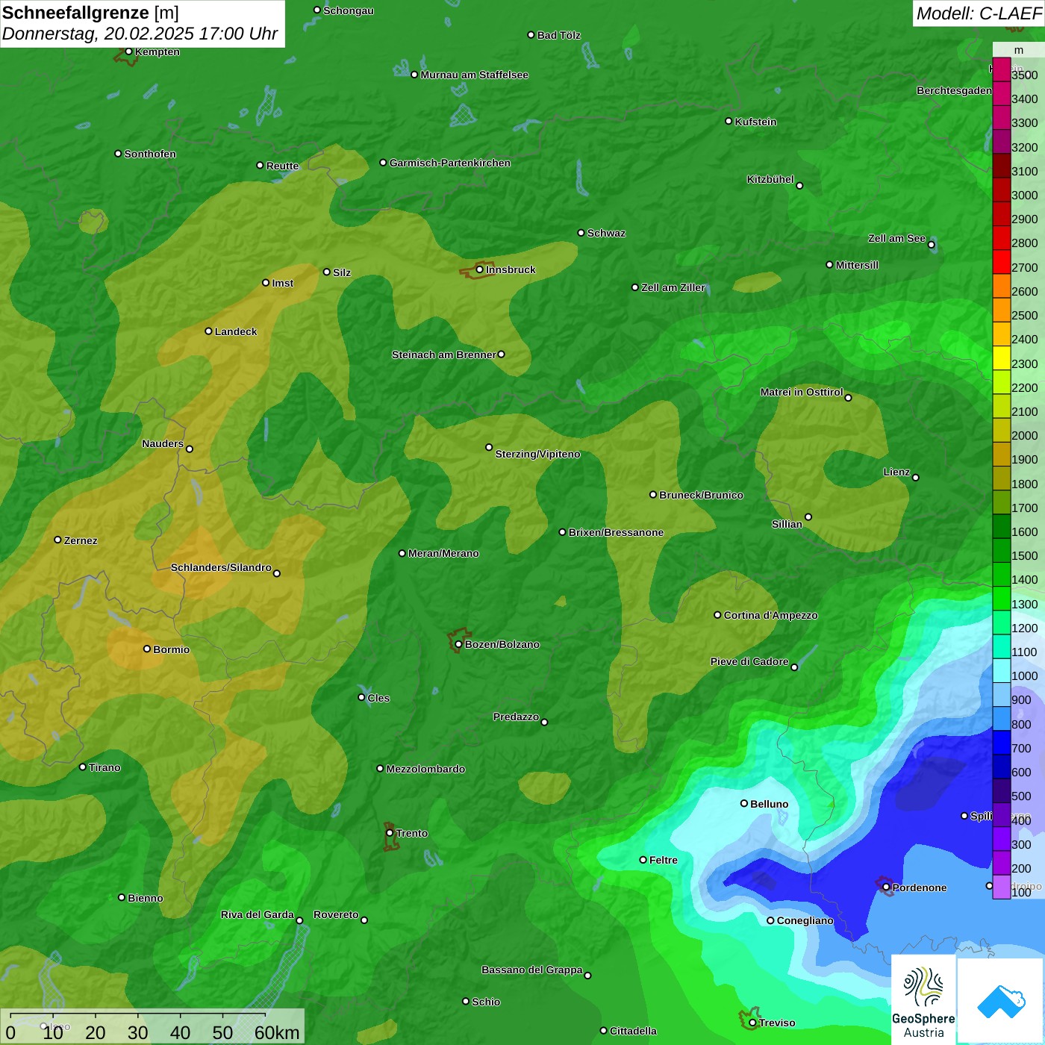The width and height of the screenshot is (1045, 1045).
Task: Click the 'Bormio' label
Action: (x=172, y=649)
